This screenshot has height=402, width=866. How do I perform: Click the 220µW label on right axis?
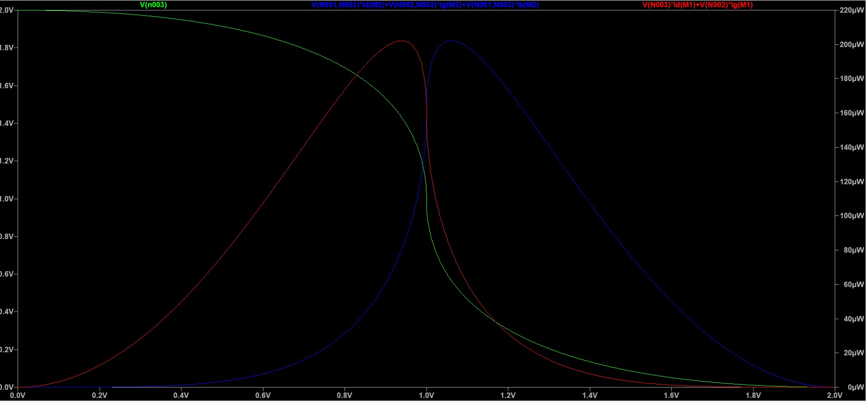852,10
